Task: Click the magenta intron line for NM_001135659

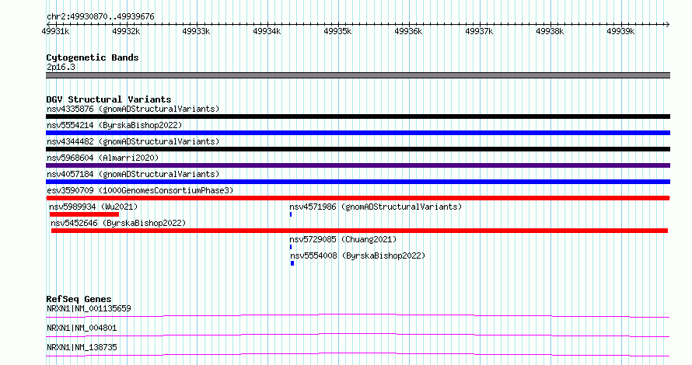Action: [x=358, y=315]
